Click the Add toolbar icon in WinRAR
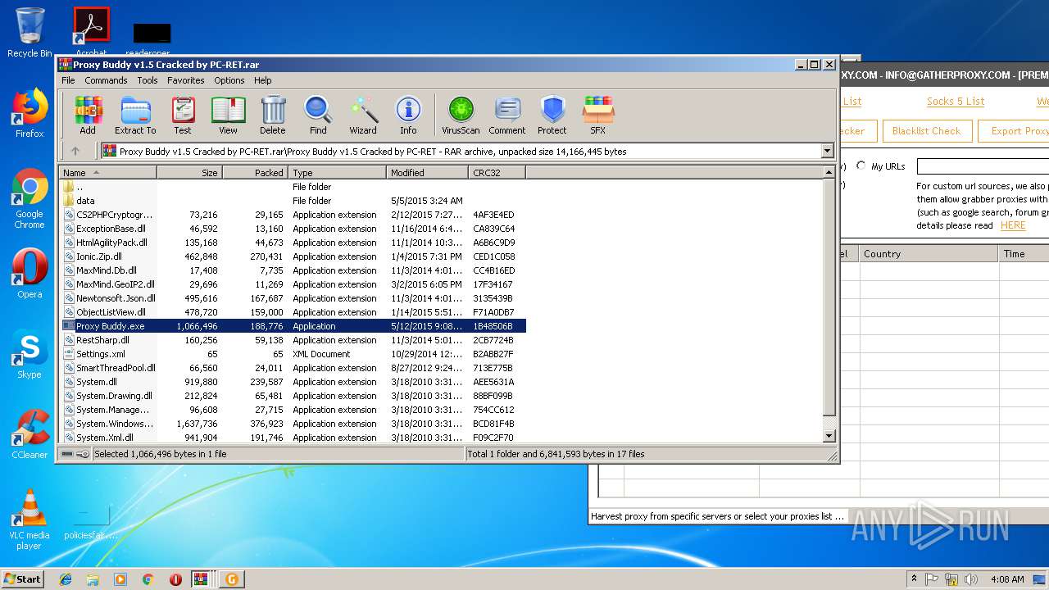 [x=88, y=115]
